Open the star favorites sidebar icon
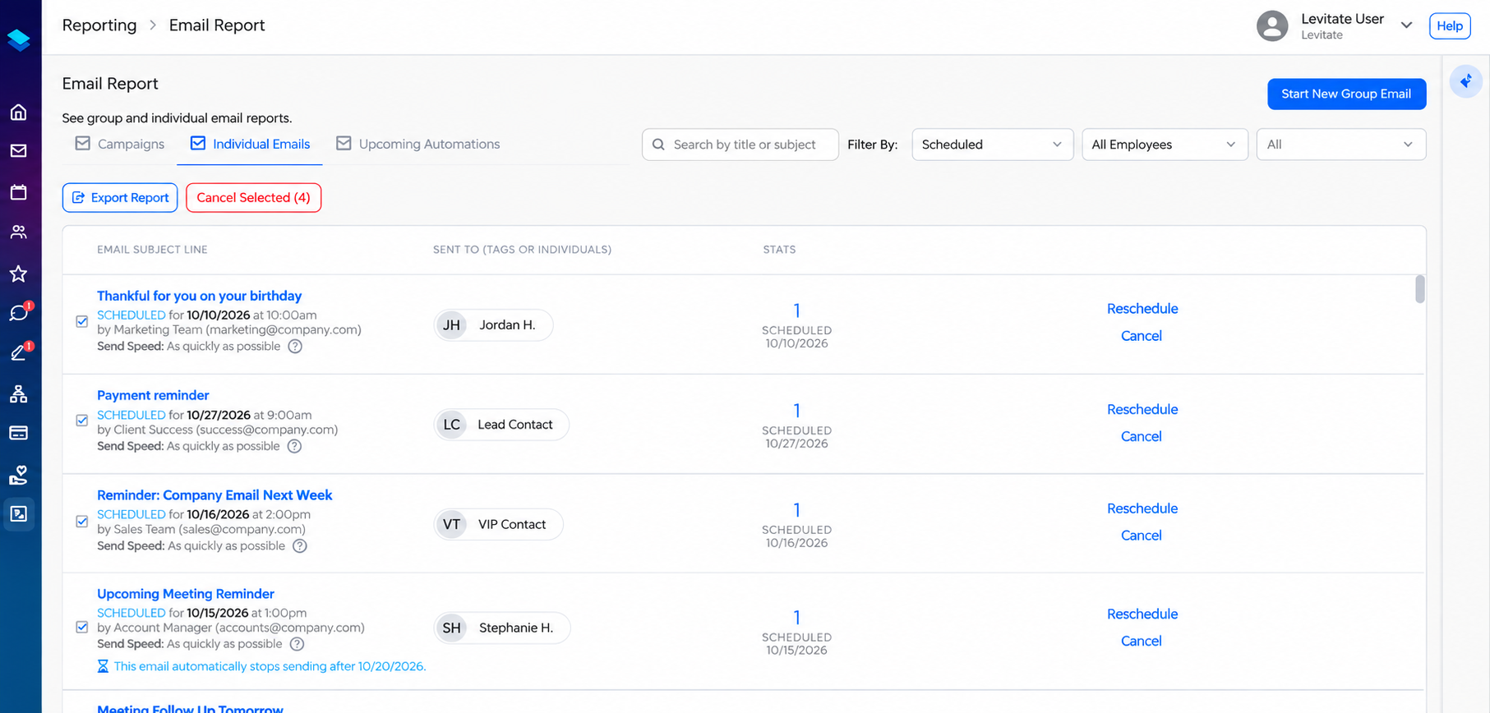1490x713 pixels. [x=19, y=274]
